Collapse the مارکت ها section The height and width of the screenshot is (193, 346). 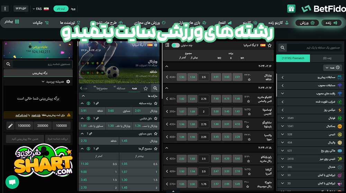83,96
